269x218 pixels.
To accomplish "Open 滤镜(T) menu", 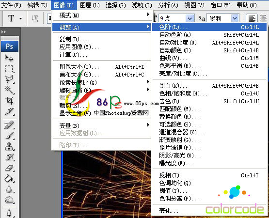I will [x=142, y=5].
